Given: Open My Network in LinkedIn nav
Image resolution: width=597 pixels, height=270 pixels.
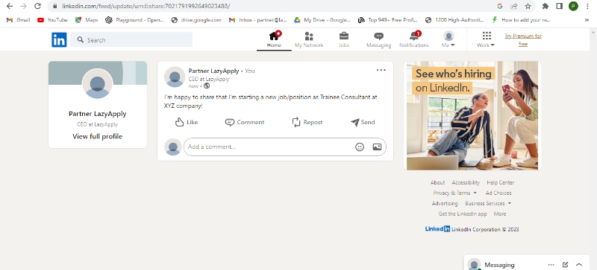Looking at the screenshot, I should pyautogui.click(x=309, y=40).
